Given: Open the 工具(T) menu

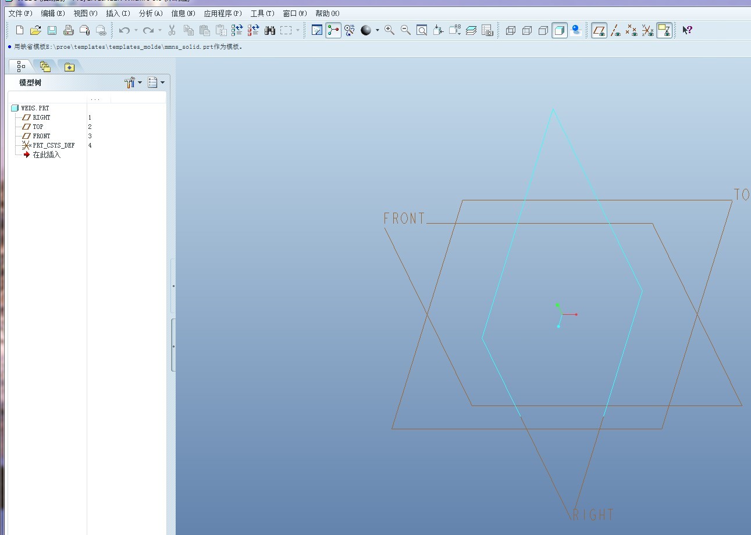Looking at the screenshot, I should coord(262,13).
